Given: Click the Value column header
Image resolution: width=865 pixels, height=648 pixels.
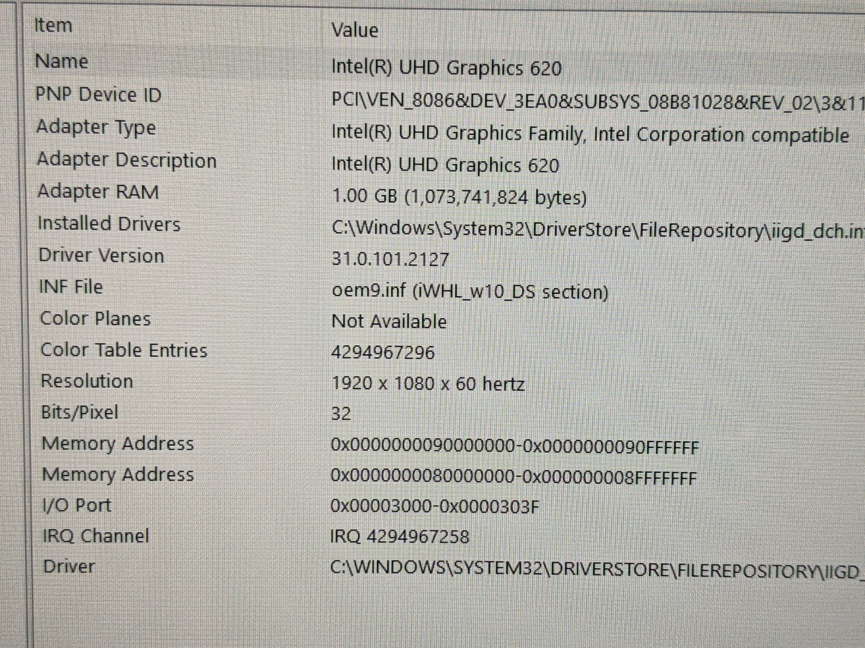Looking at the screenshot, I should click(354, 31).
